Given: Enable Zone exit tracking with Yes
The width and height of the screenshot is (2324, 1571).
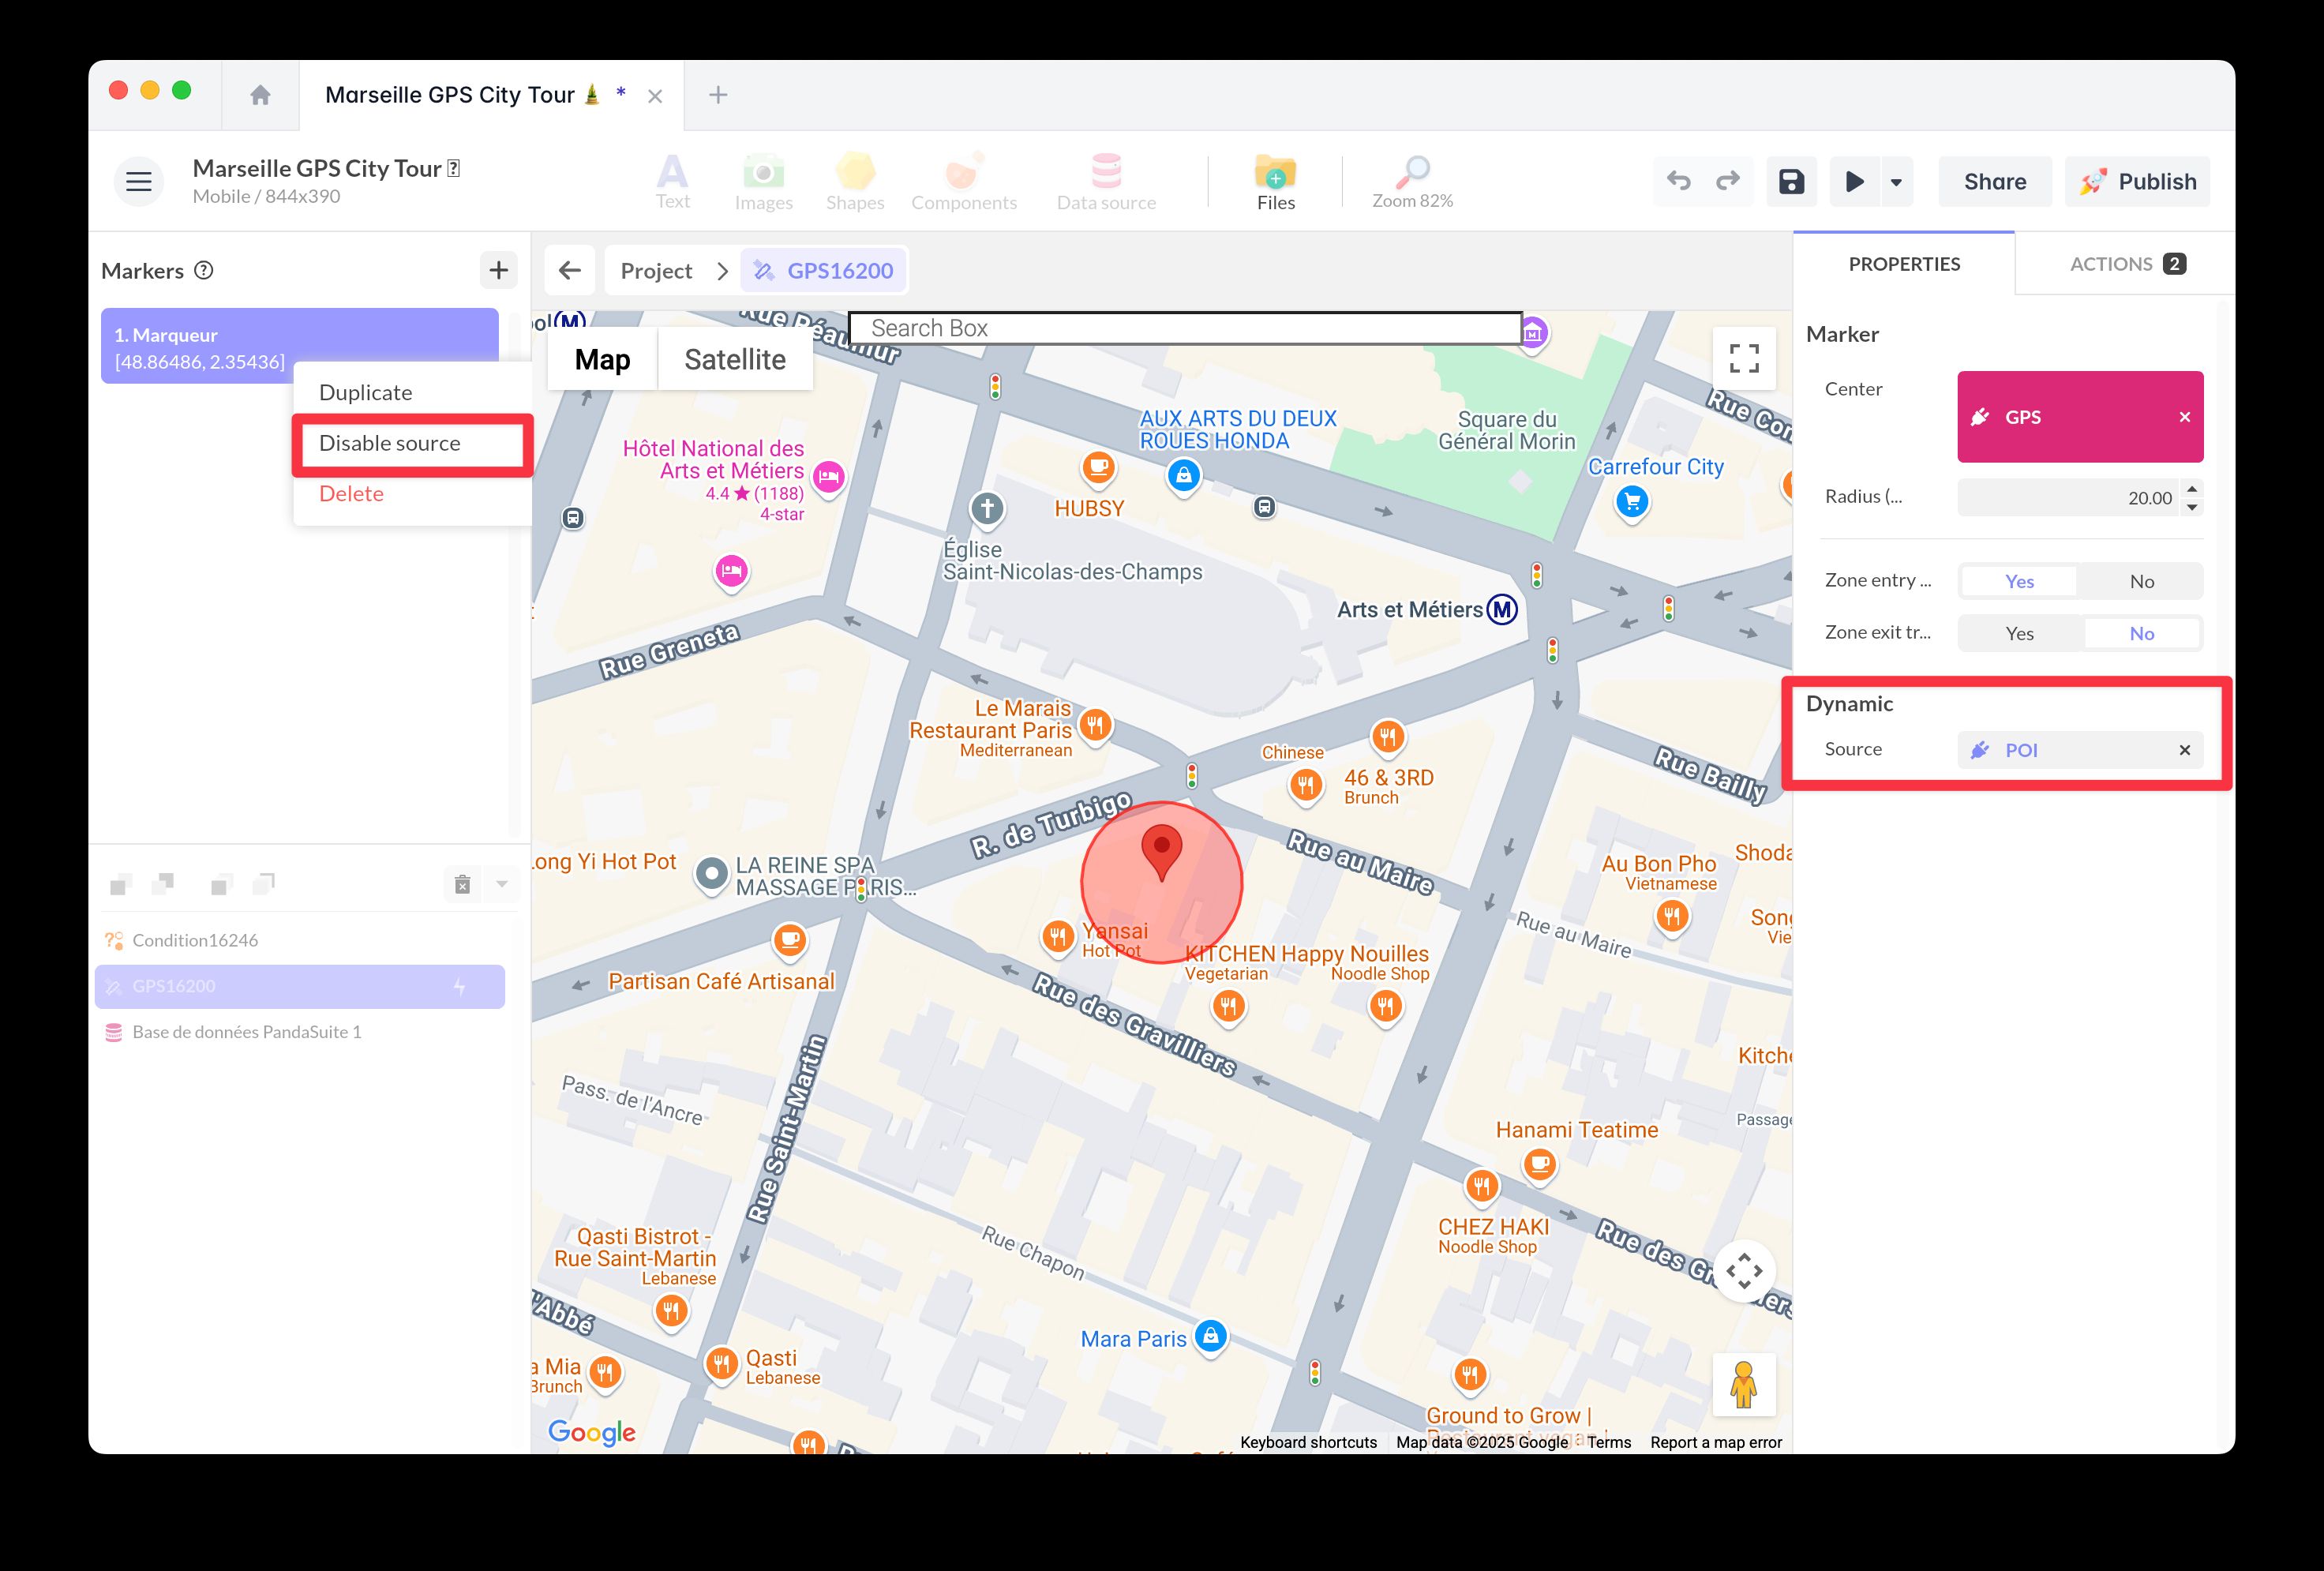Looking at the screenshot, I should [x=2019, y=632].
